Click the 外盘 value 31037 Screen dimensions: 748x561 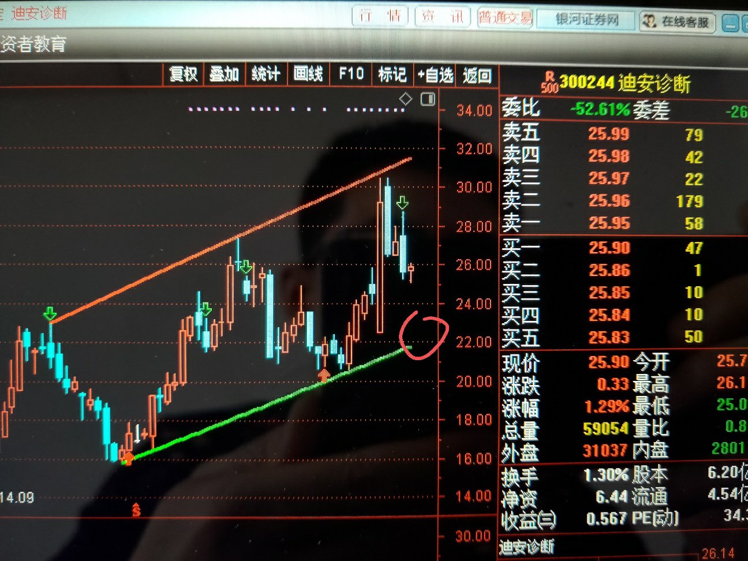point(606,450)
